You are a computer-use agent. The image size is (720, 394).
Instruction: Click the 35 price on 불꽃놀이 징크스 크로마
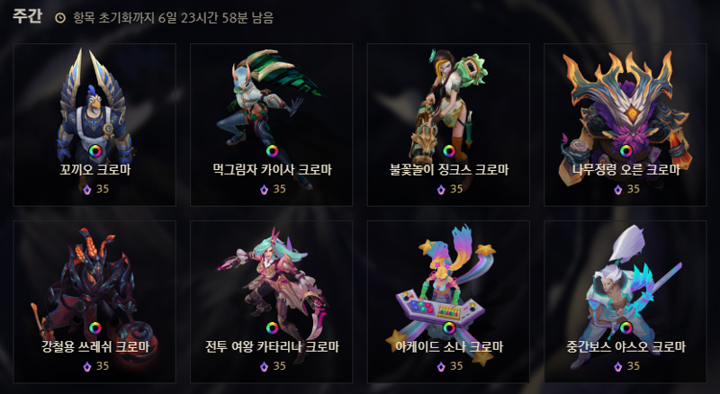pyautogui.click(x=456, y=189)
